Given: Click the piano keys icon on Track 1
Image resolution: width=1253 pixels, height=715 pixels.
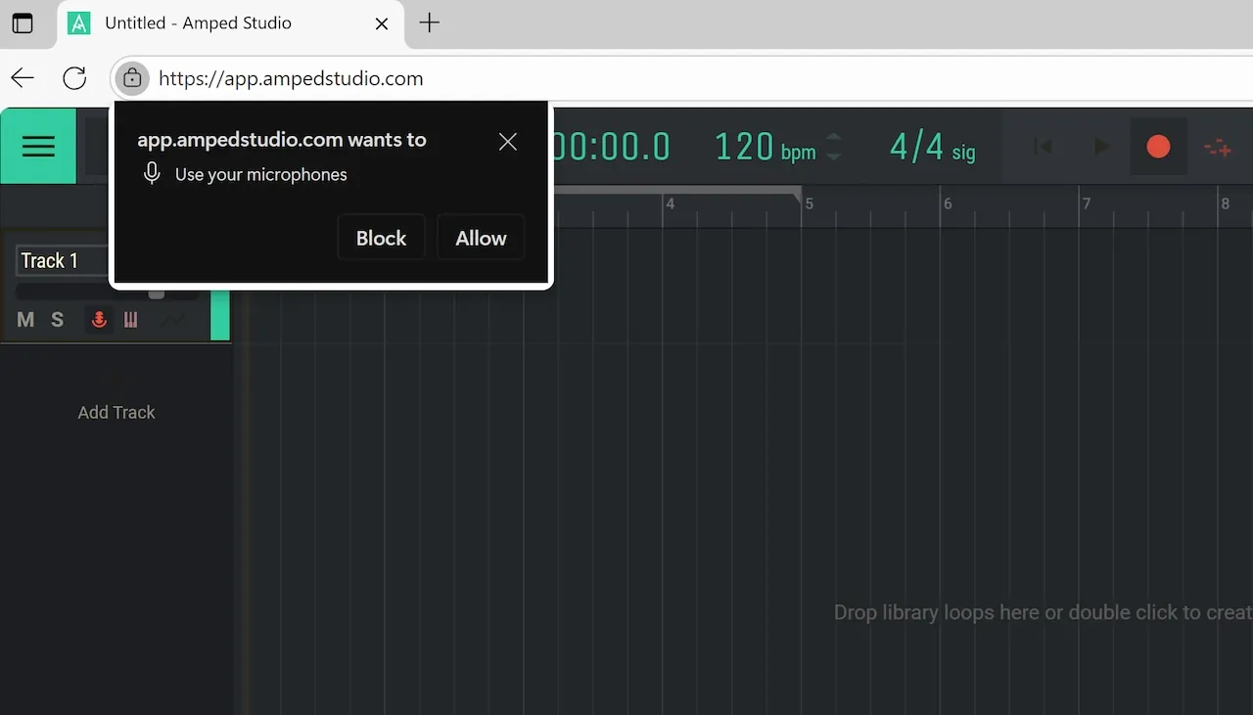Looking at the screenshot, I should [130, 320].
